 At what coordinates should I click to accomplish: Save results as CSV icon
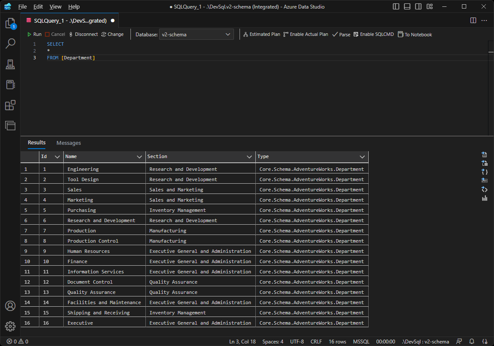(485, 155)
